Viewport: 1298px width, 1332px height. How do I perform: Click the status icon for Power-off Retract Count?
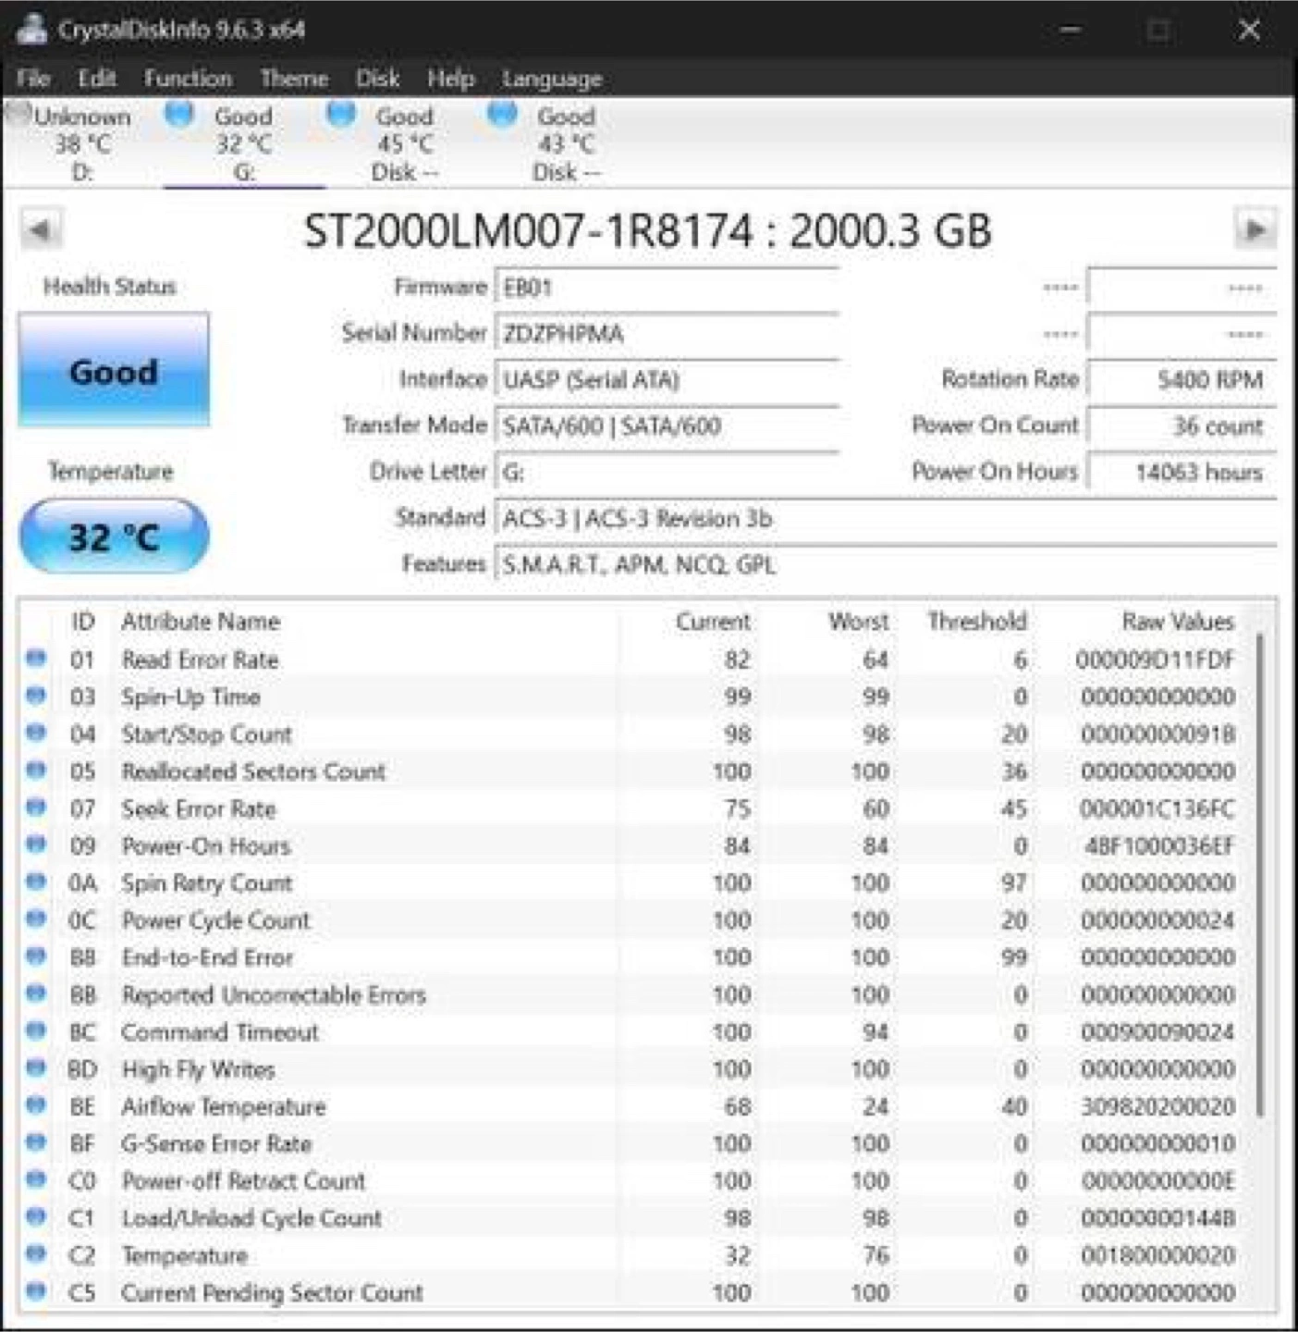(x=36, y=1179)
